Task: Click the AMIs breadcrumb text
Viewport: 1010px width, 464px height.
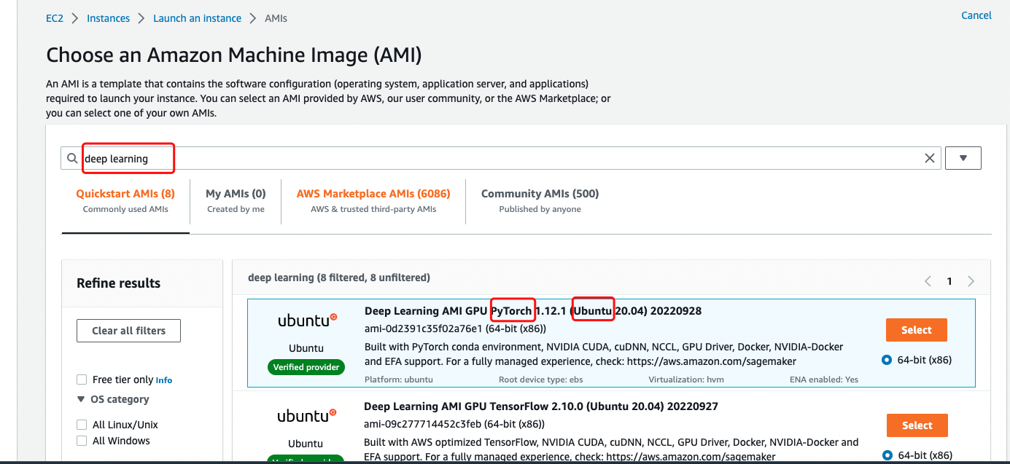Action: 276,18
